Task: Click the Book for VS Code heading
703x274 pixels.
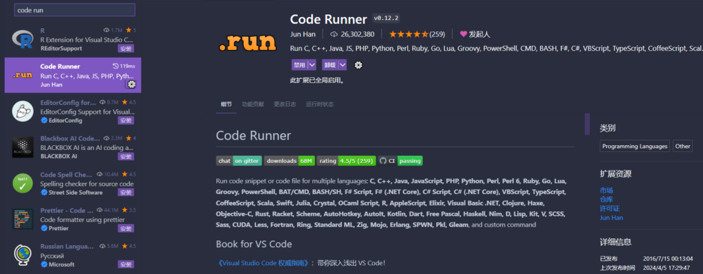Action: coord(254,244)
